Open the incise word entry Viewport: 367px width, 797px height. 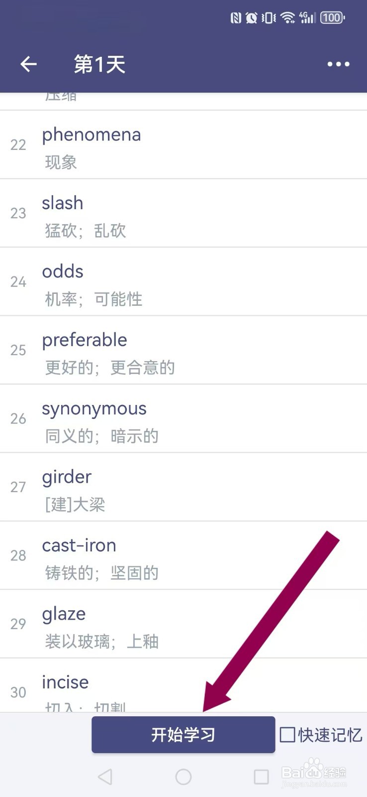click(183, 685)
